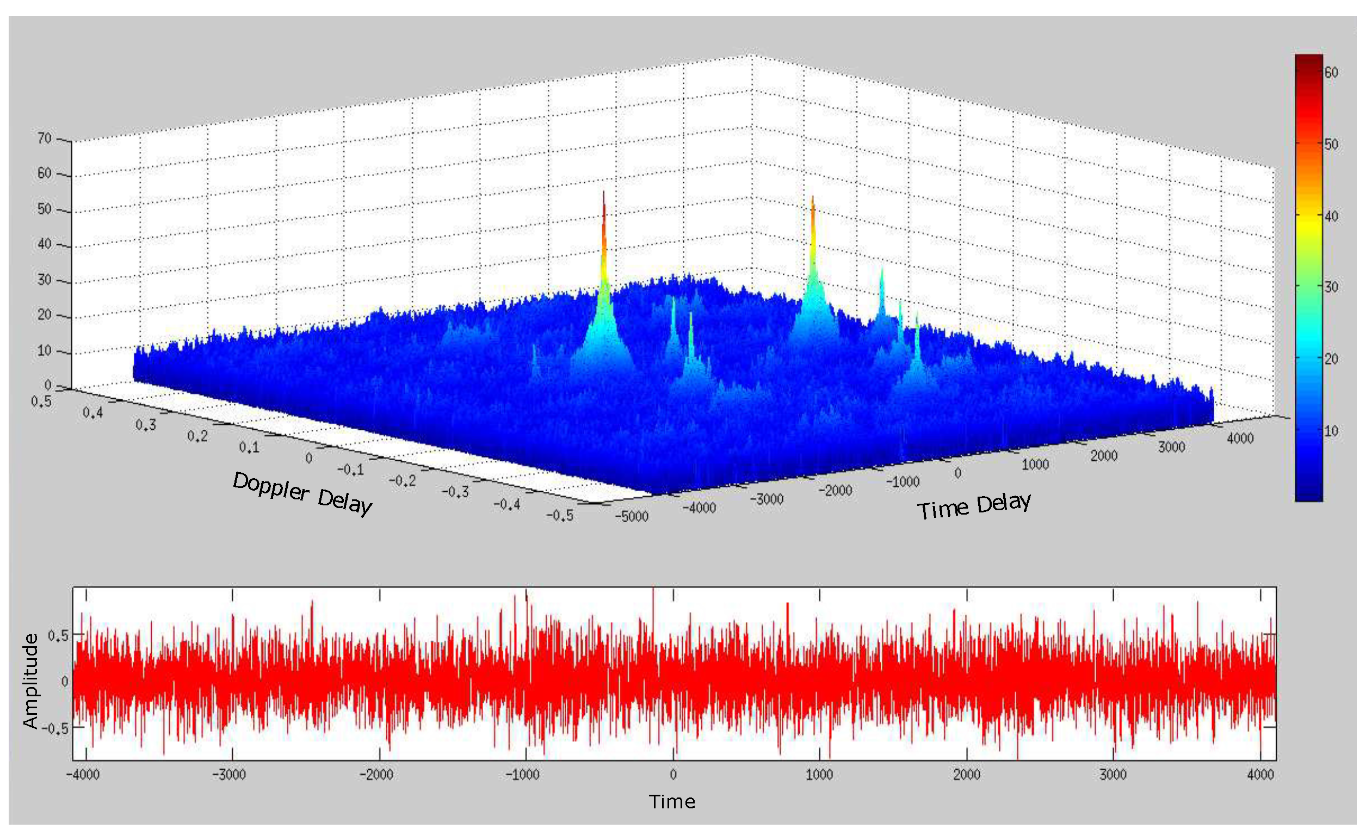
Task: Click the Time Delay tick label 4000 on the 3D plot
Action: click(x=1240, y=438)
